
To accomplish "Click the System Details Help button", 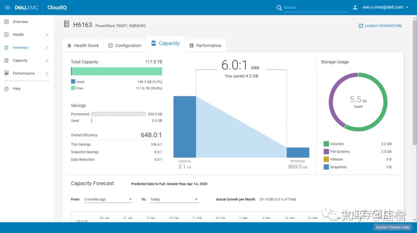I will (x=393, y=227).
